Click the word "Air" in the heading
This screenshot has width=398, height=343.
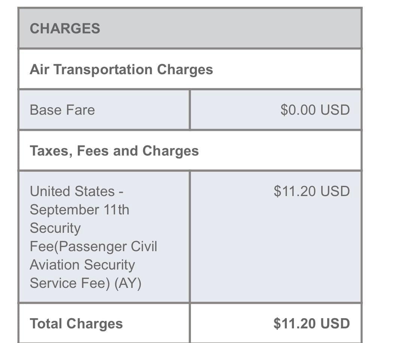tap(39, 69)
